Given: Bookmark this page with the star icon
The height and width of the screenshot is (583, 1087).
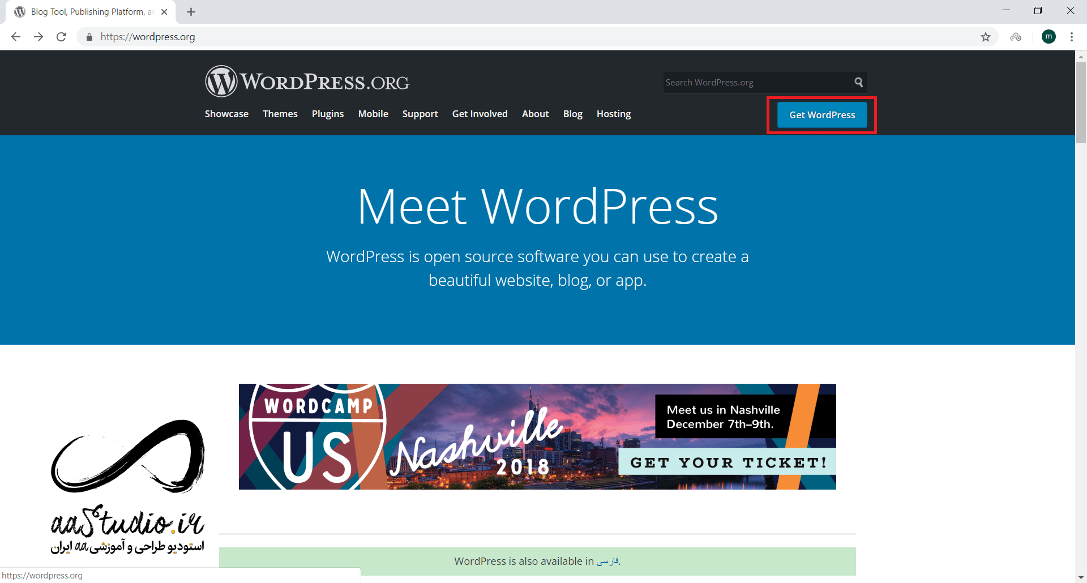Looking at the screenshot, I should point(986,37).
